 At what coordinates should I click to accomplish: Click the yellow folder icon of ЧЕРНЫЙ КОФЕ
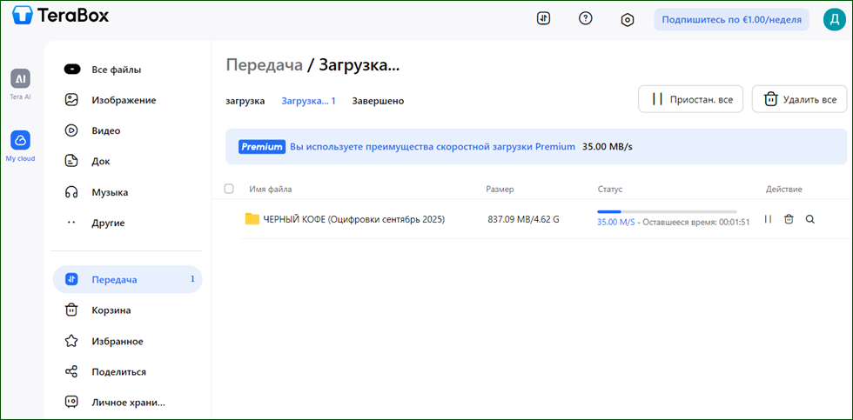(x=252, y=219)
